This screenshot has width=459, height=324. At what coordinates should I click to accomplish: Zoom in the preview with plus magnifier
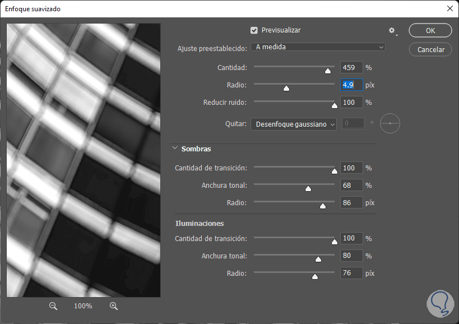114,306
